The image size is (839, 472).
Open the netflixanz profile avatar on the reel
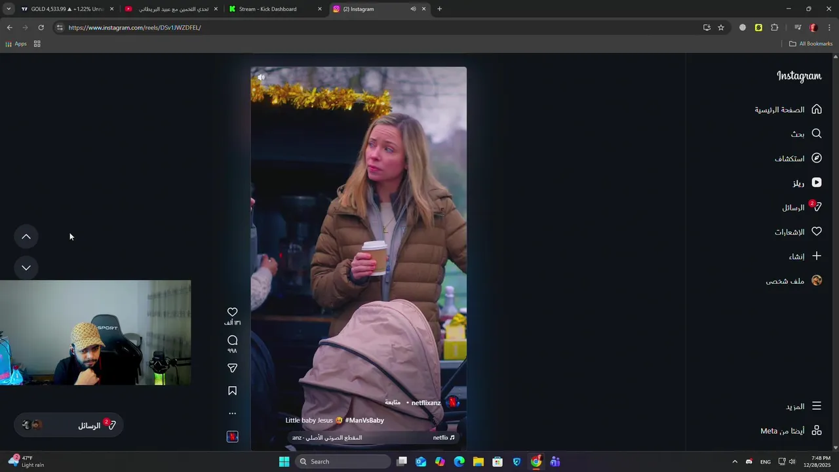[452, 403]
